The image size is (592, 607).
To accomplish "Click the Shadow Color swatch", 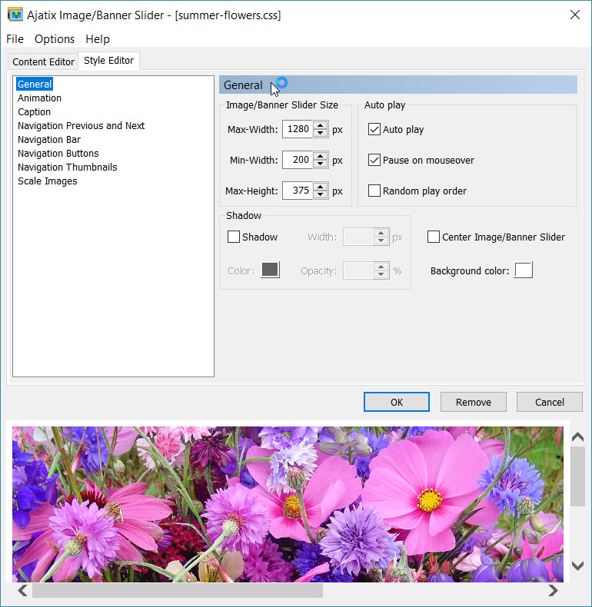I will pos(271,270).
